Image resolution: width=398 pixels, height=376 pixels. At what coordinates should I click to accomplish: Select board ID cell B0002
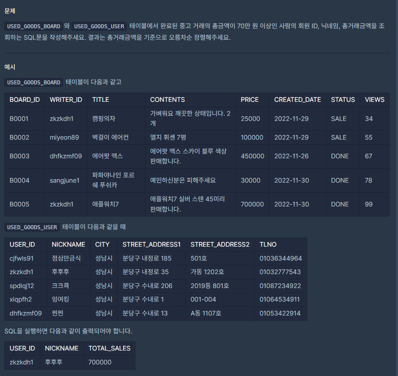point(19,137)
